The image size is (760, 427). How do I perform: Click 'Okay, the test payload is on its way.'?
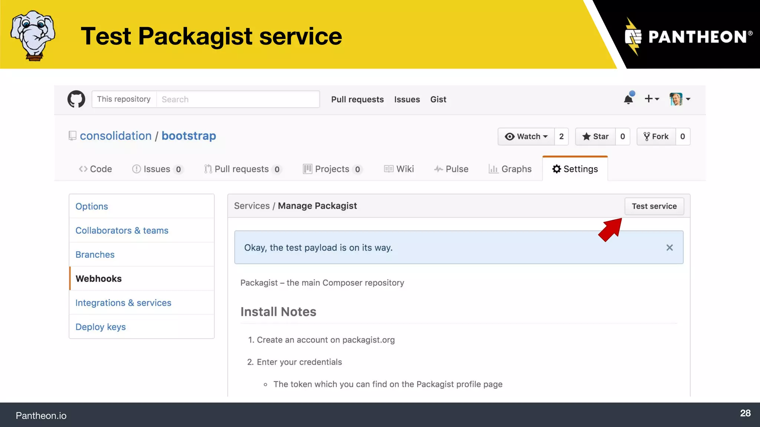[318, 248]
